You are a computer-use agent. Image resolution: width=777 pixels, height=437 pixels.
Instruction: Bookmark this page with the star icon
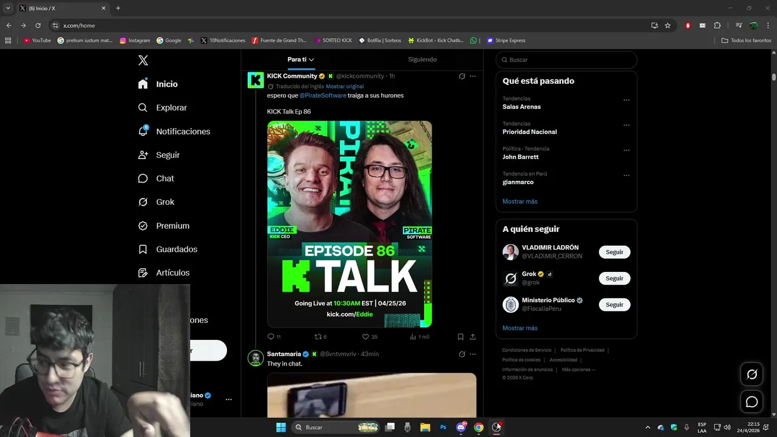[x=668, y=25]
